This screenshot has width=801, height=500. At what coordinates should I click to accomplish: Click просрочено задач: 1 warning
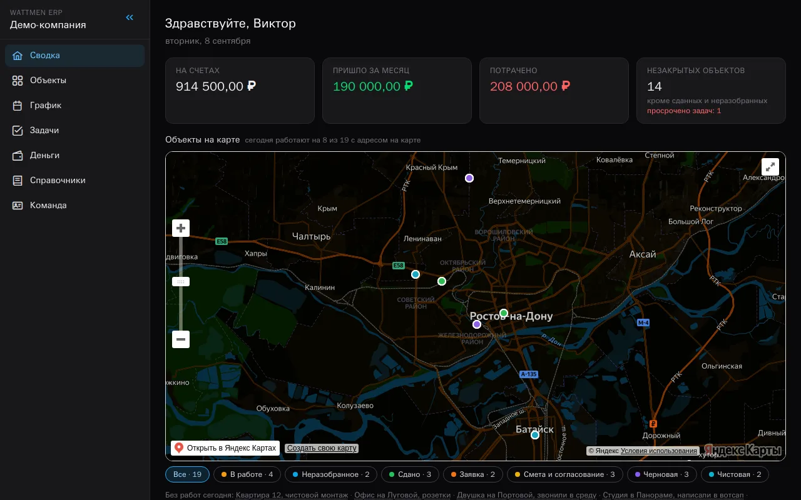(684, 111)
